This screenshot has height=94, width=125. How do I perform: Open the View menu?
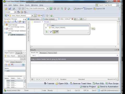(x=22, y=5)
